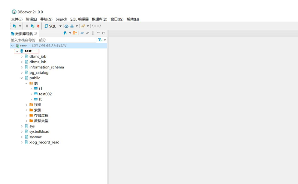
Task: Open the dropdown next to highlighter icon
Action: 88,26
